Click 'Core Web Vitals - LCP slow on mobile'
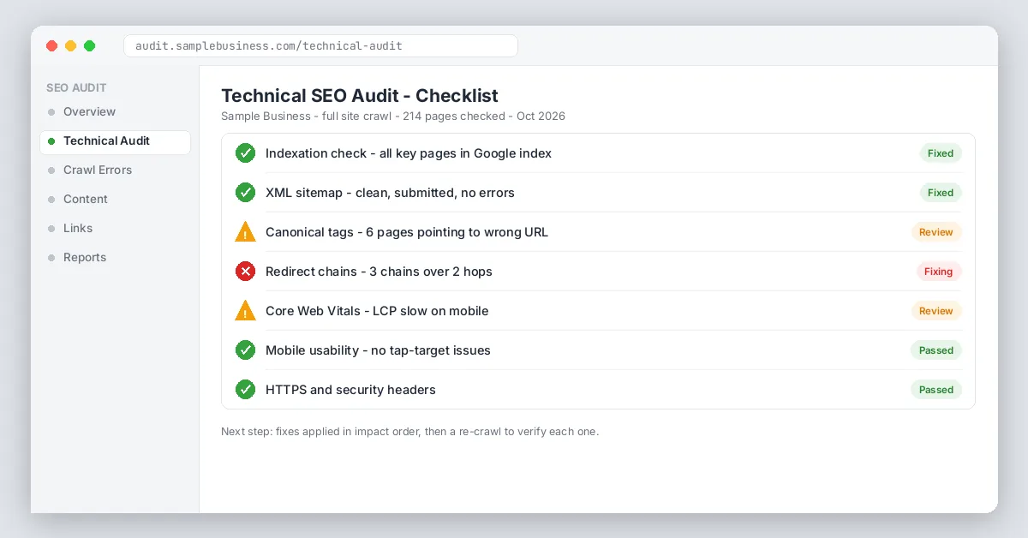Viewport: 1028px width, 538px height. 377,311
